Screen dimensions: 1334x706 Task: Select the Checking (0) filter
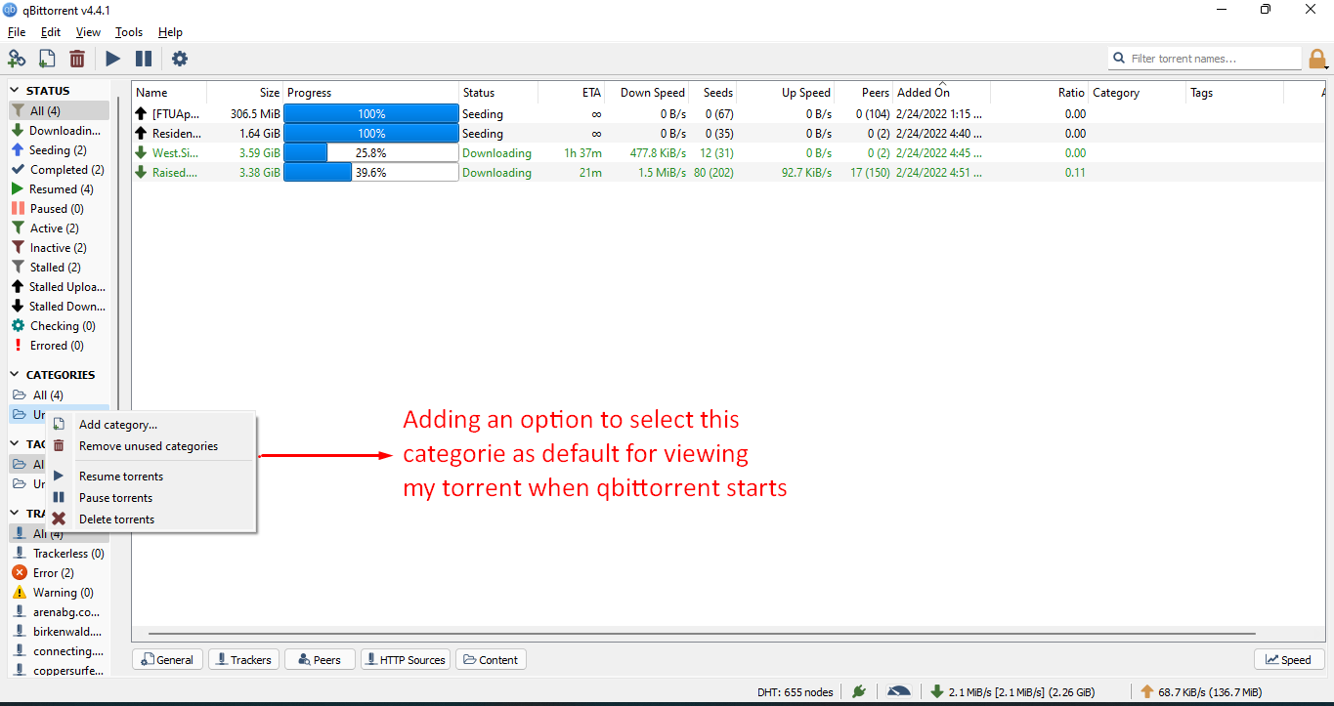(59, 326)
